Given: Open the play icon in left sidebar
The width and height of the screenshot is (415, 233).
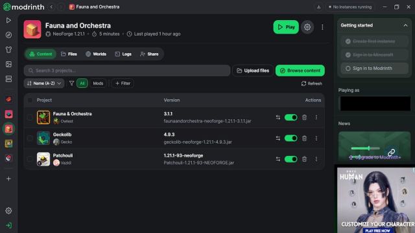Looking at the screenshot, I should (x=8, y=20).
